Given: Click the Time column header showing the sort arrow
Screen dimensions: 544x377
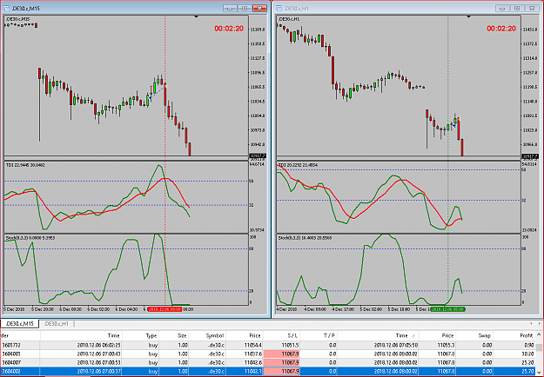Looking at the screenshot, I should [x=378, y=335].
